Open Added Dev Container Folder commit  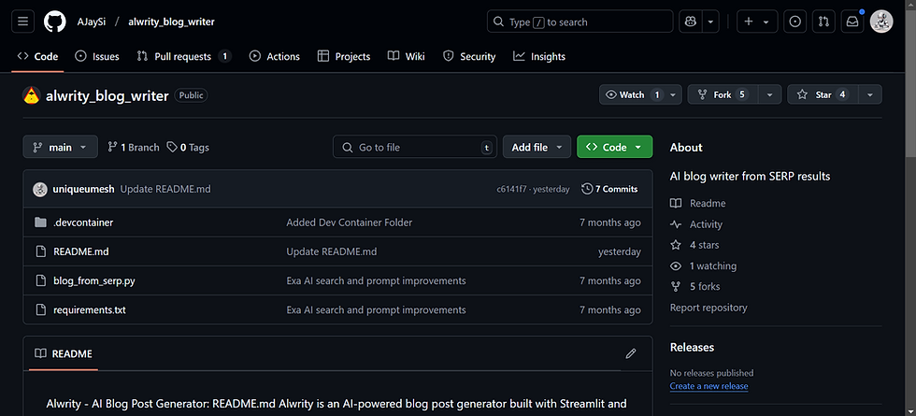tap(349, 222)
